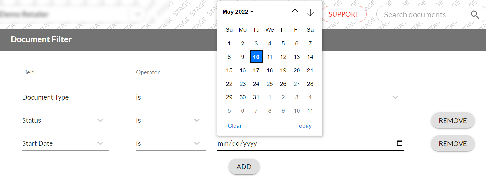
Task: Click the next month down arrow
Action: [x=310, y=13]
